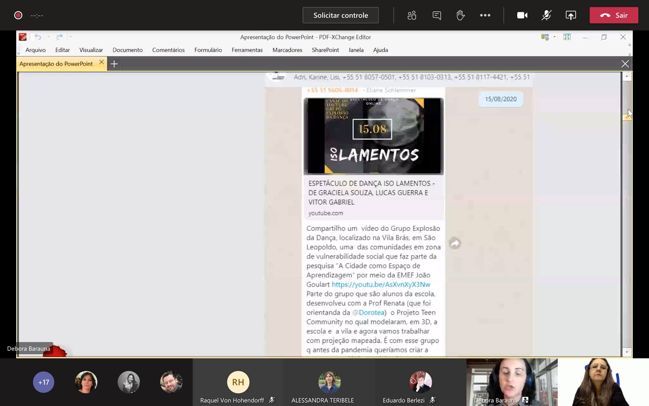
Task: Open the Comentários menu
Action: [x=168, y=50]
